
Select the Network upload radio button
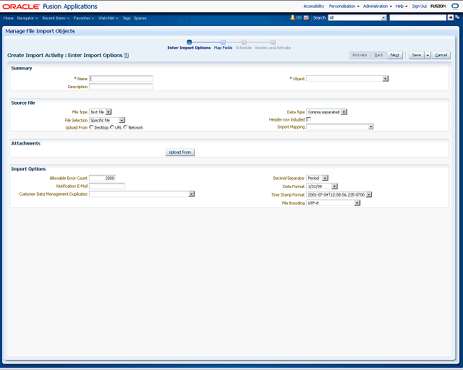click(126, 127)
